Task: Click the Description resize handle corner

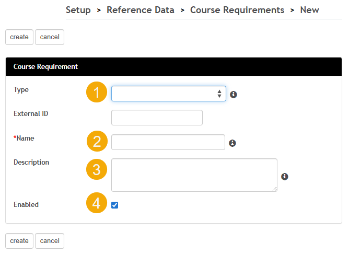Action: pos(275,189)
